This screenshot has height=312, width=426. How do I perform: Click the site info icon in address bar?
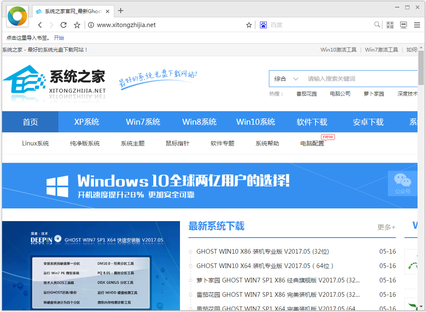click(91, 25)
